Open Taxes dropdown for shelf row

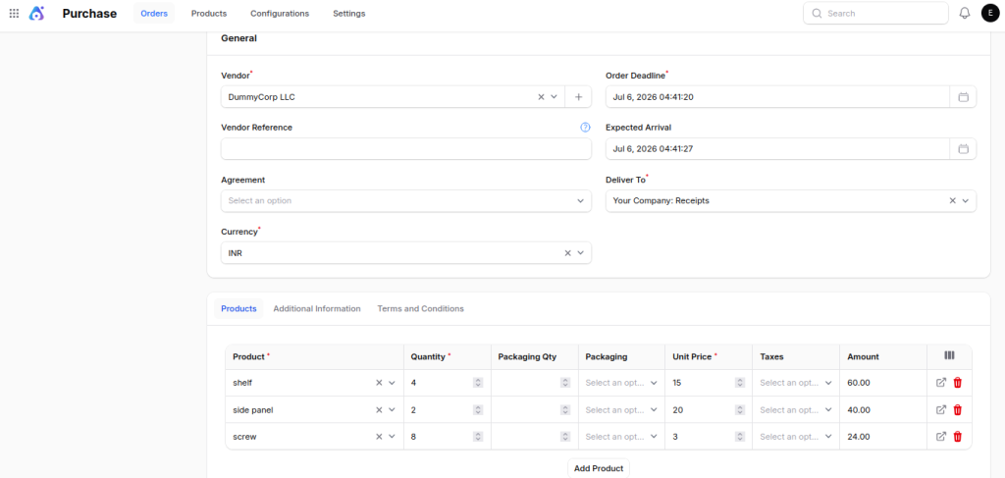(795, 383)
